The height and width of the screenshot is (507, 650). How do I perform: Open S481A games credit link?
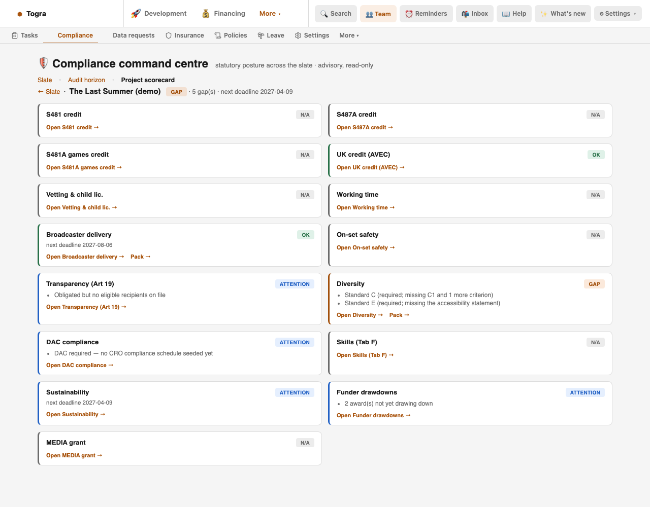(84, 168)
